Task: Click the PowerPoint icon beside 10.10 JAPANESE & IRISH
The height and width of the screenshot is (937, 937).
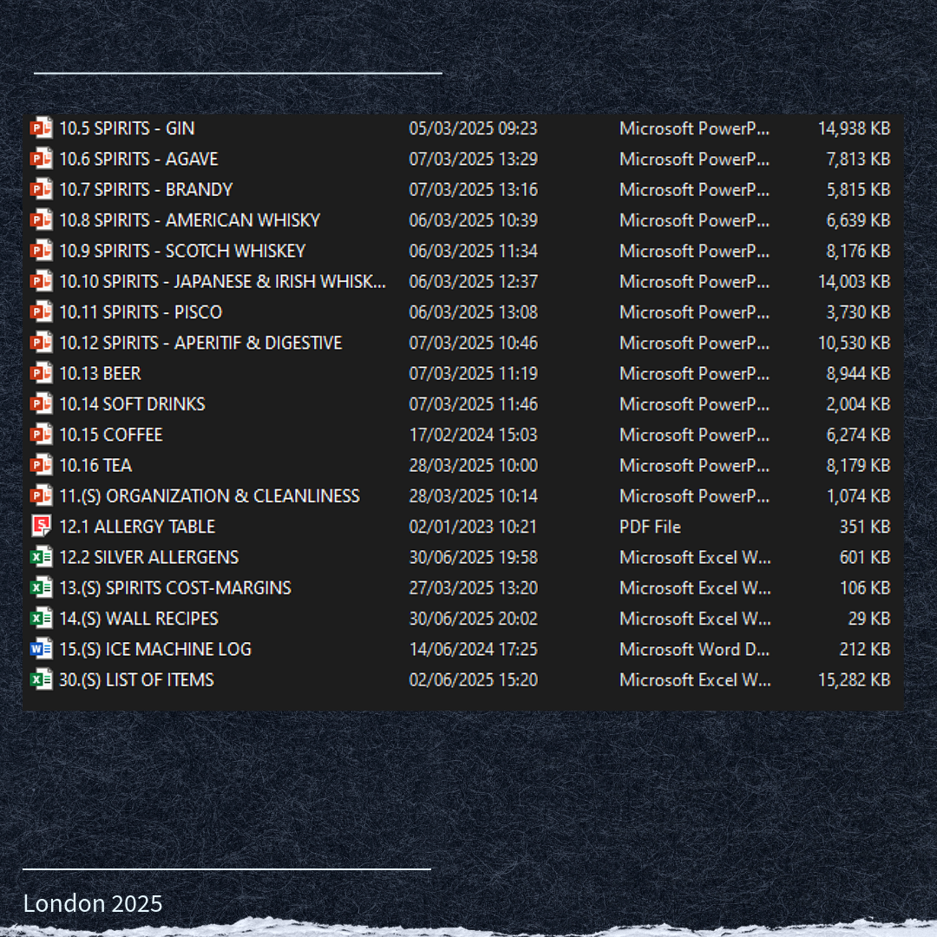Action: click(42, 281)
